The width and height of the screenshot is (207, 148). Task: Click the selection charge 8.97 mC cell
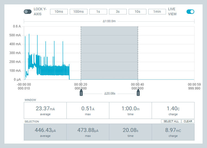[x=173, y=132]
